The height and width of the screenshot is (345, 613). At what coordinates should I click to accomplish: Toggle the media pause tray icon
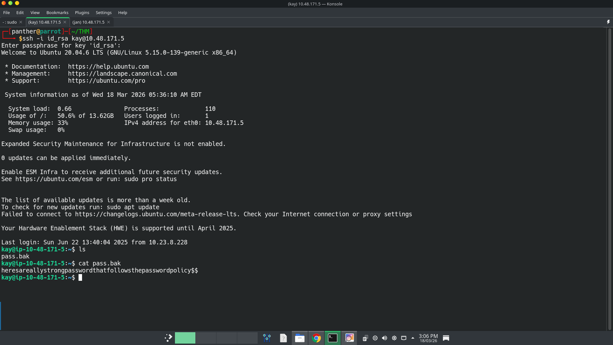tap(375, 338)
